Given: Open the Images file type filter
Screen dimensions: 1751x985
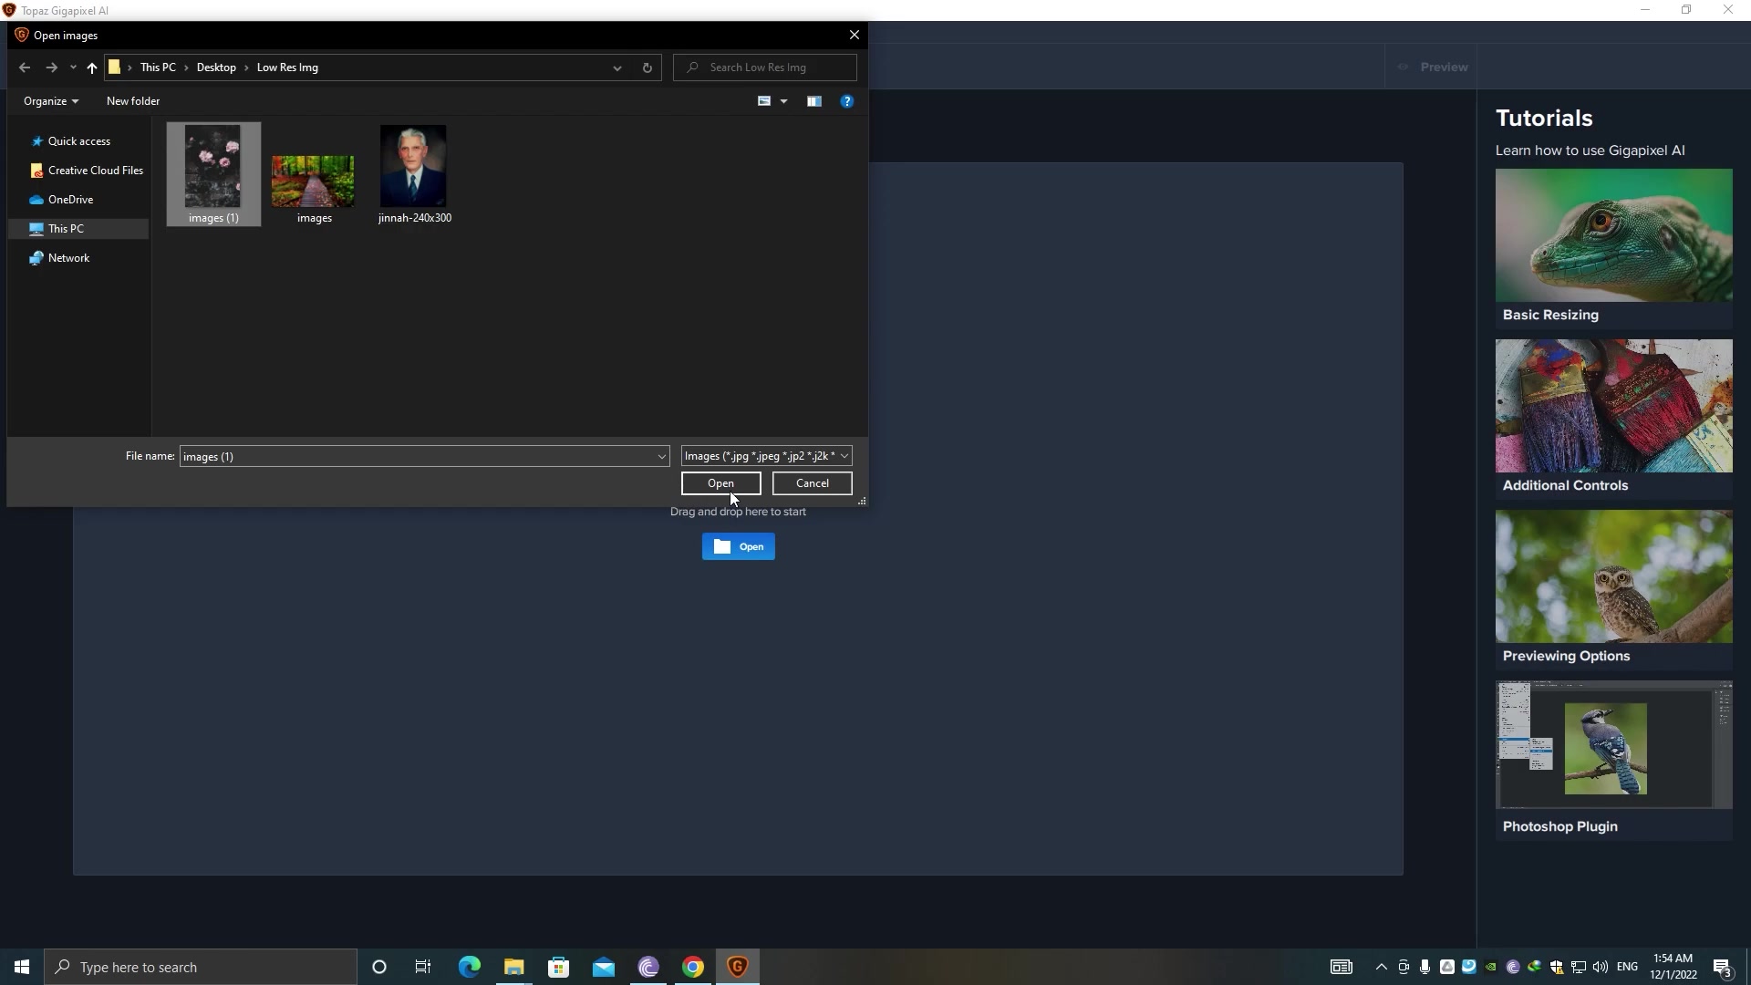Looking at the screenshot, I should pyautogui.click(x=766, y=456).
